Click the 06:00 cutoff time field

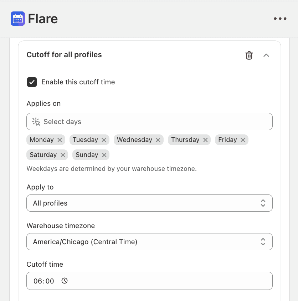tap(44, 281)
